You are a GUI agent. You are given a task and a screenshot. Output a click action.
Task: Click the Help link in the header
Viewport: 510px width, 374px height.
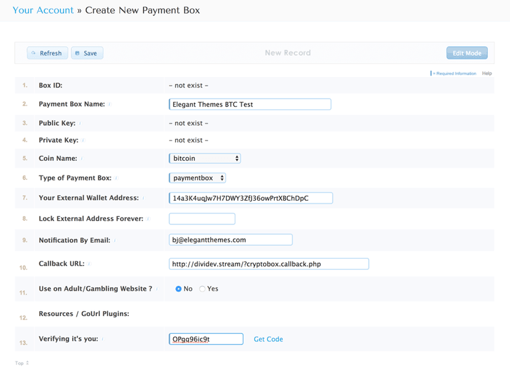pos(487,73)
